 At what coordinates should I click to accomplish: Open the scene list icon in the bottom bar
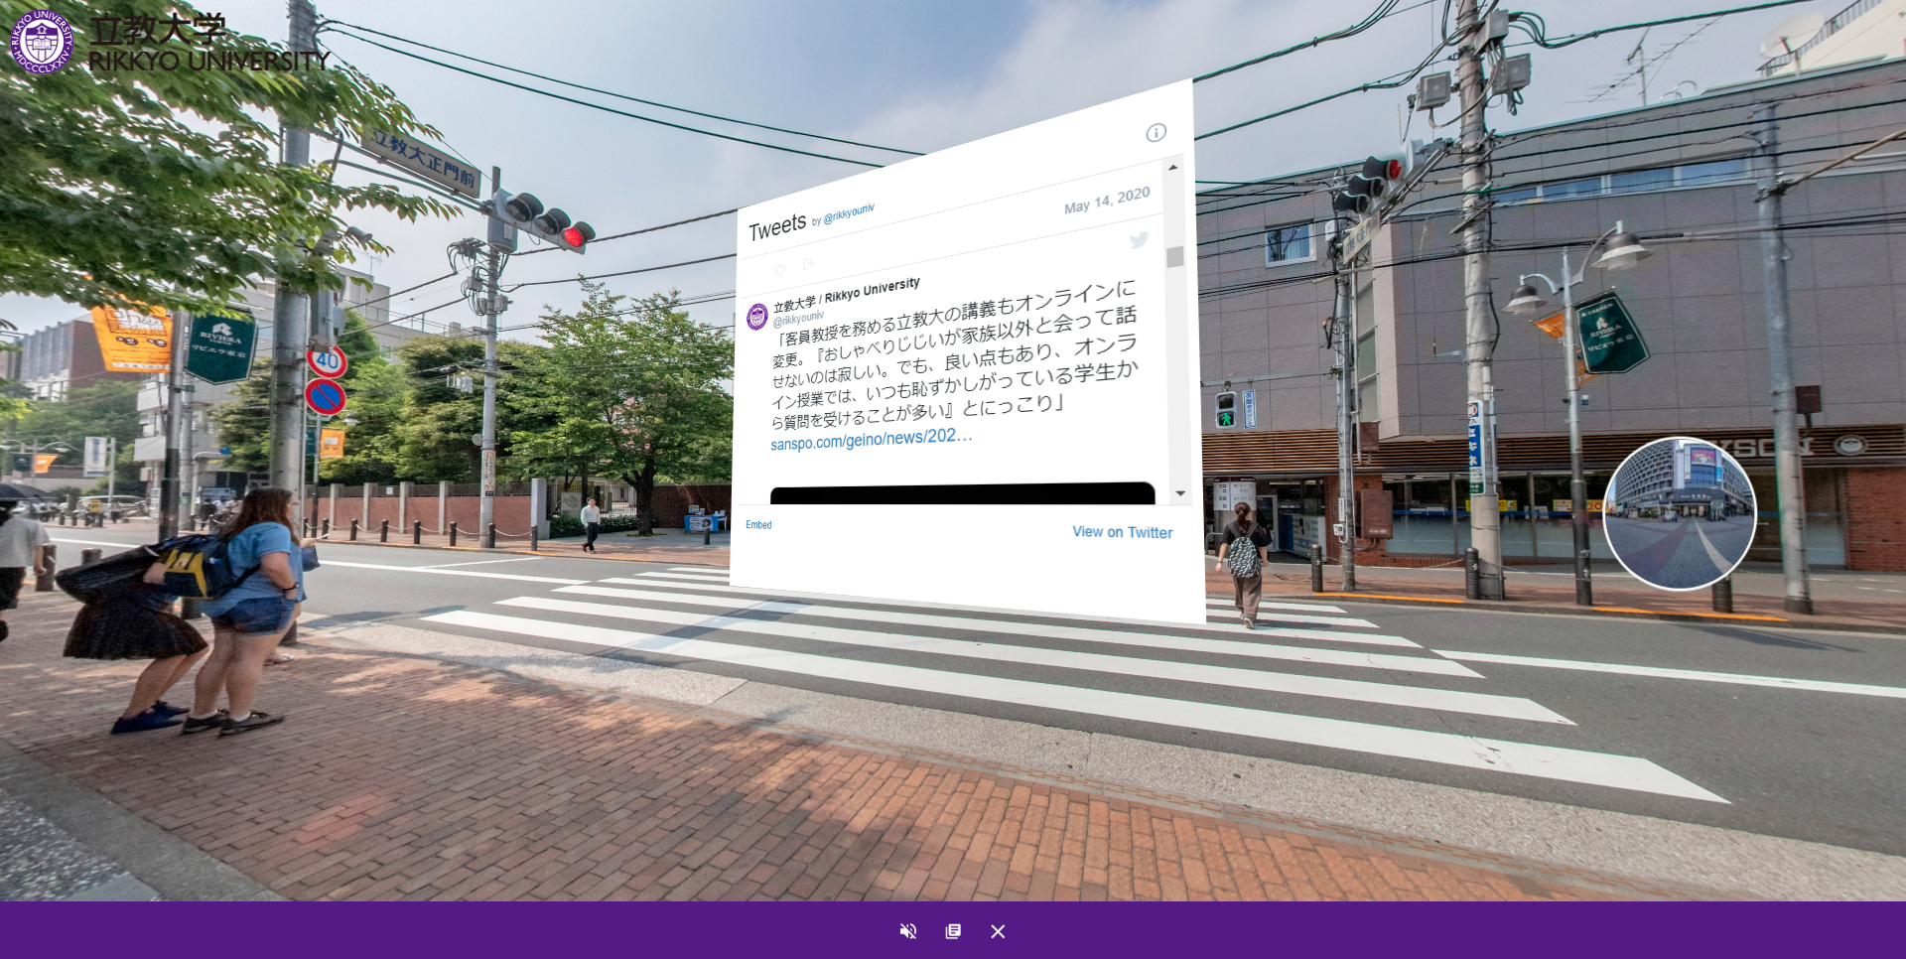pyautogui.click(x=953, y=931)
